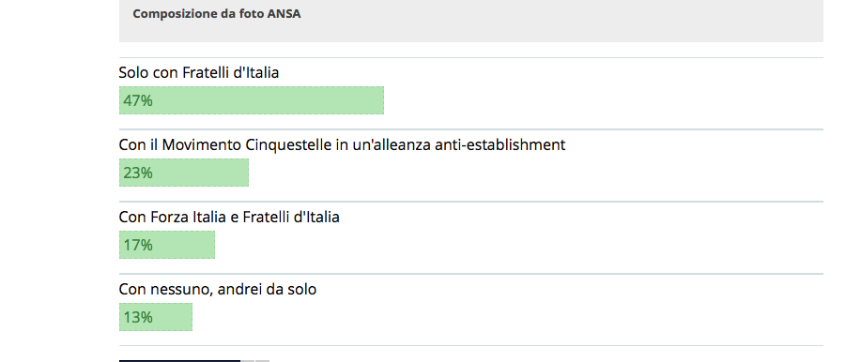Select 'Con nessuno, andrei da solo' option
The height and width of the screenshot is (362, 846).
pyautogui.click(x=218, y=289)
